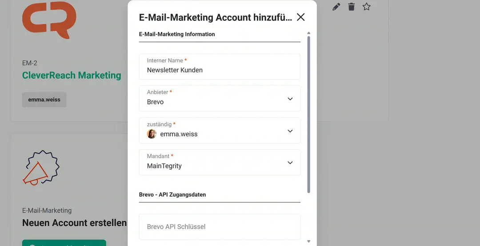Click the megaphone badge icon
Viewport: 480px width, 246px height.
point(41,167)
